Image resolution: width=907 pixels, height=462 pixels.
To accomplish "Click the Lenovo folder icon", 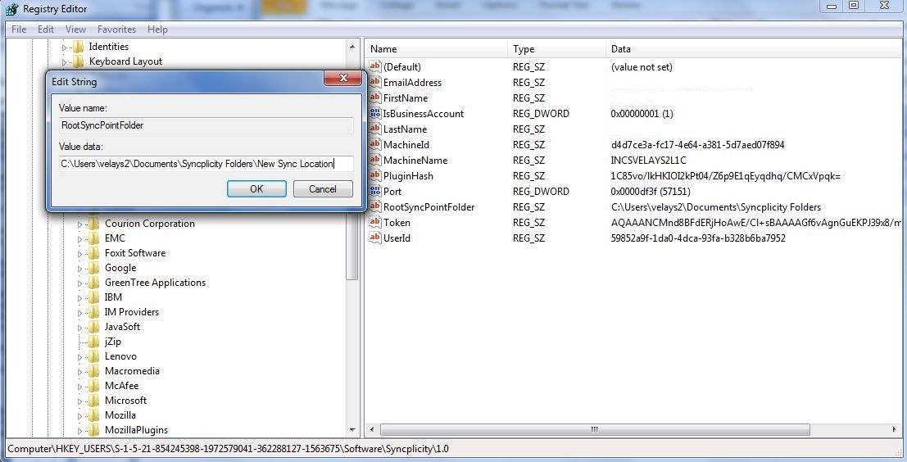I will click(x=95, y=356).
